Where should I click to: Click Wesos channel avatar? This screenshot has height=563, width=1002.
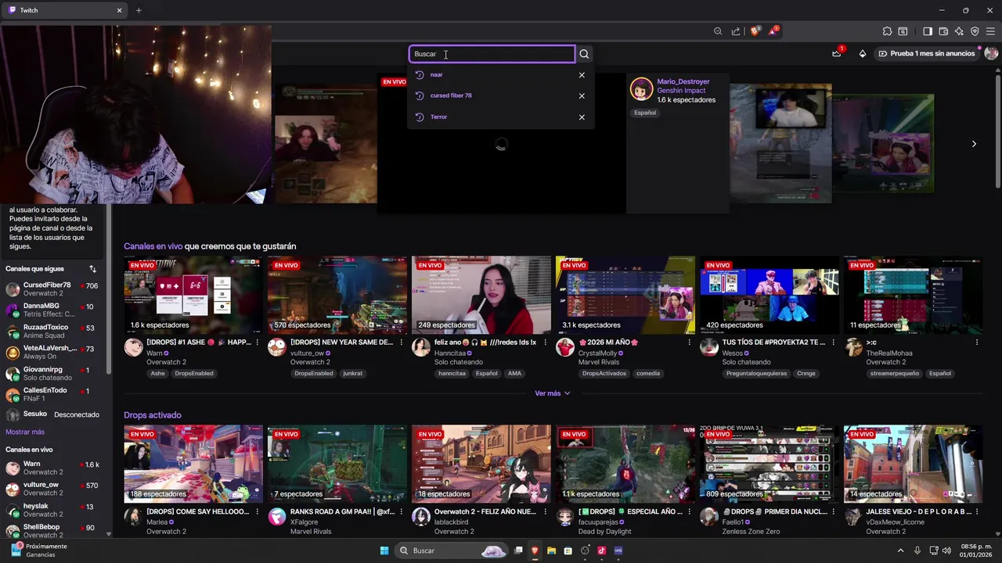709,348
